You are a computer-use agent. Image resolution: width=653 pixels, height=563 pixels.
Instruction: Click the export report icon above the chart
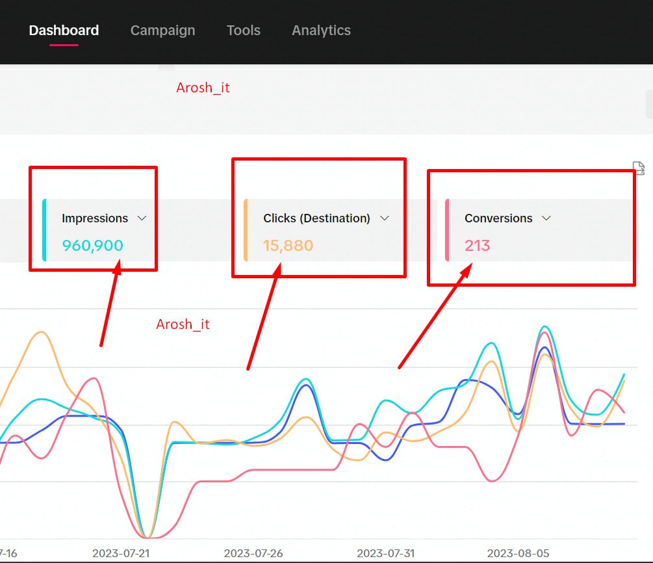tap(638, 168)
